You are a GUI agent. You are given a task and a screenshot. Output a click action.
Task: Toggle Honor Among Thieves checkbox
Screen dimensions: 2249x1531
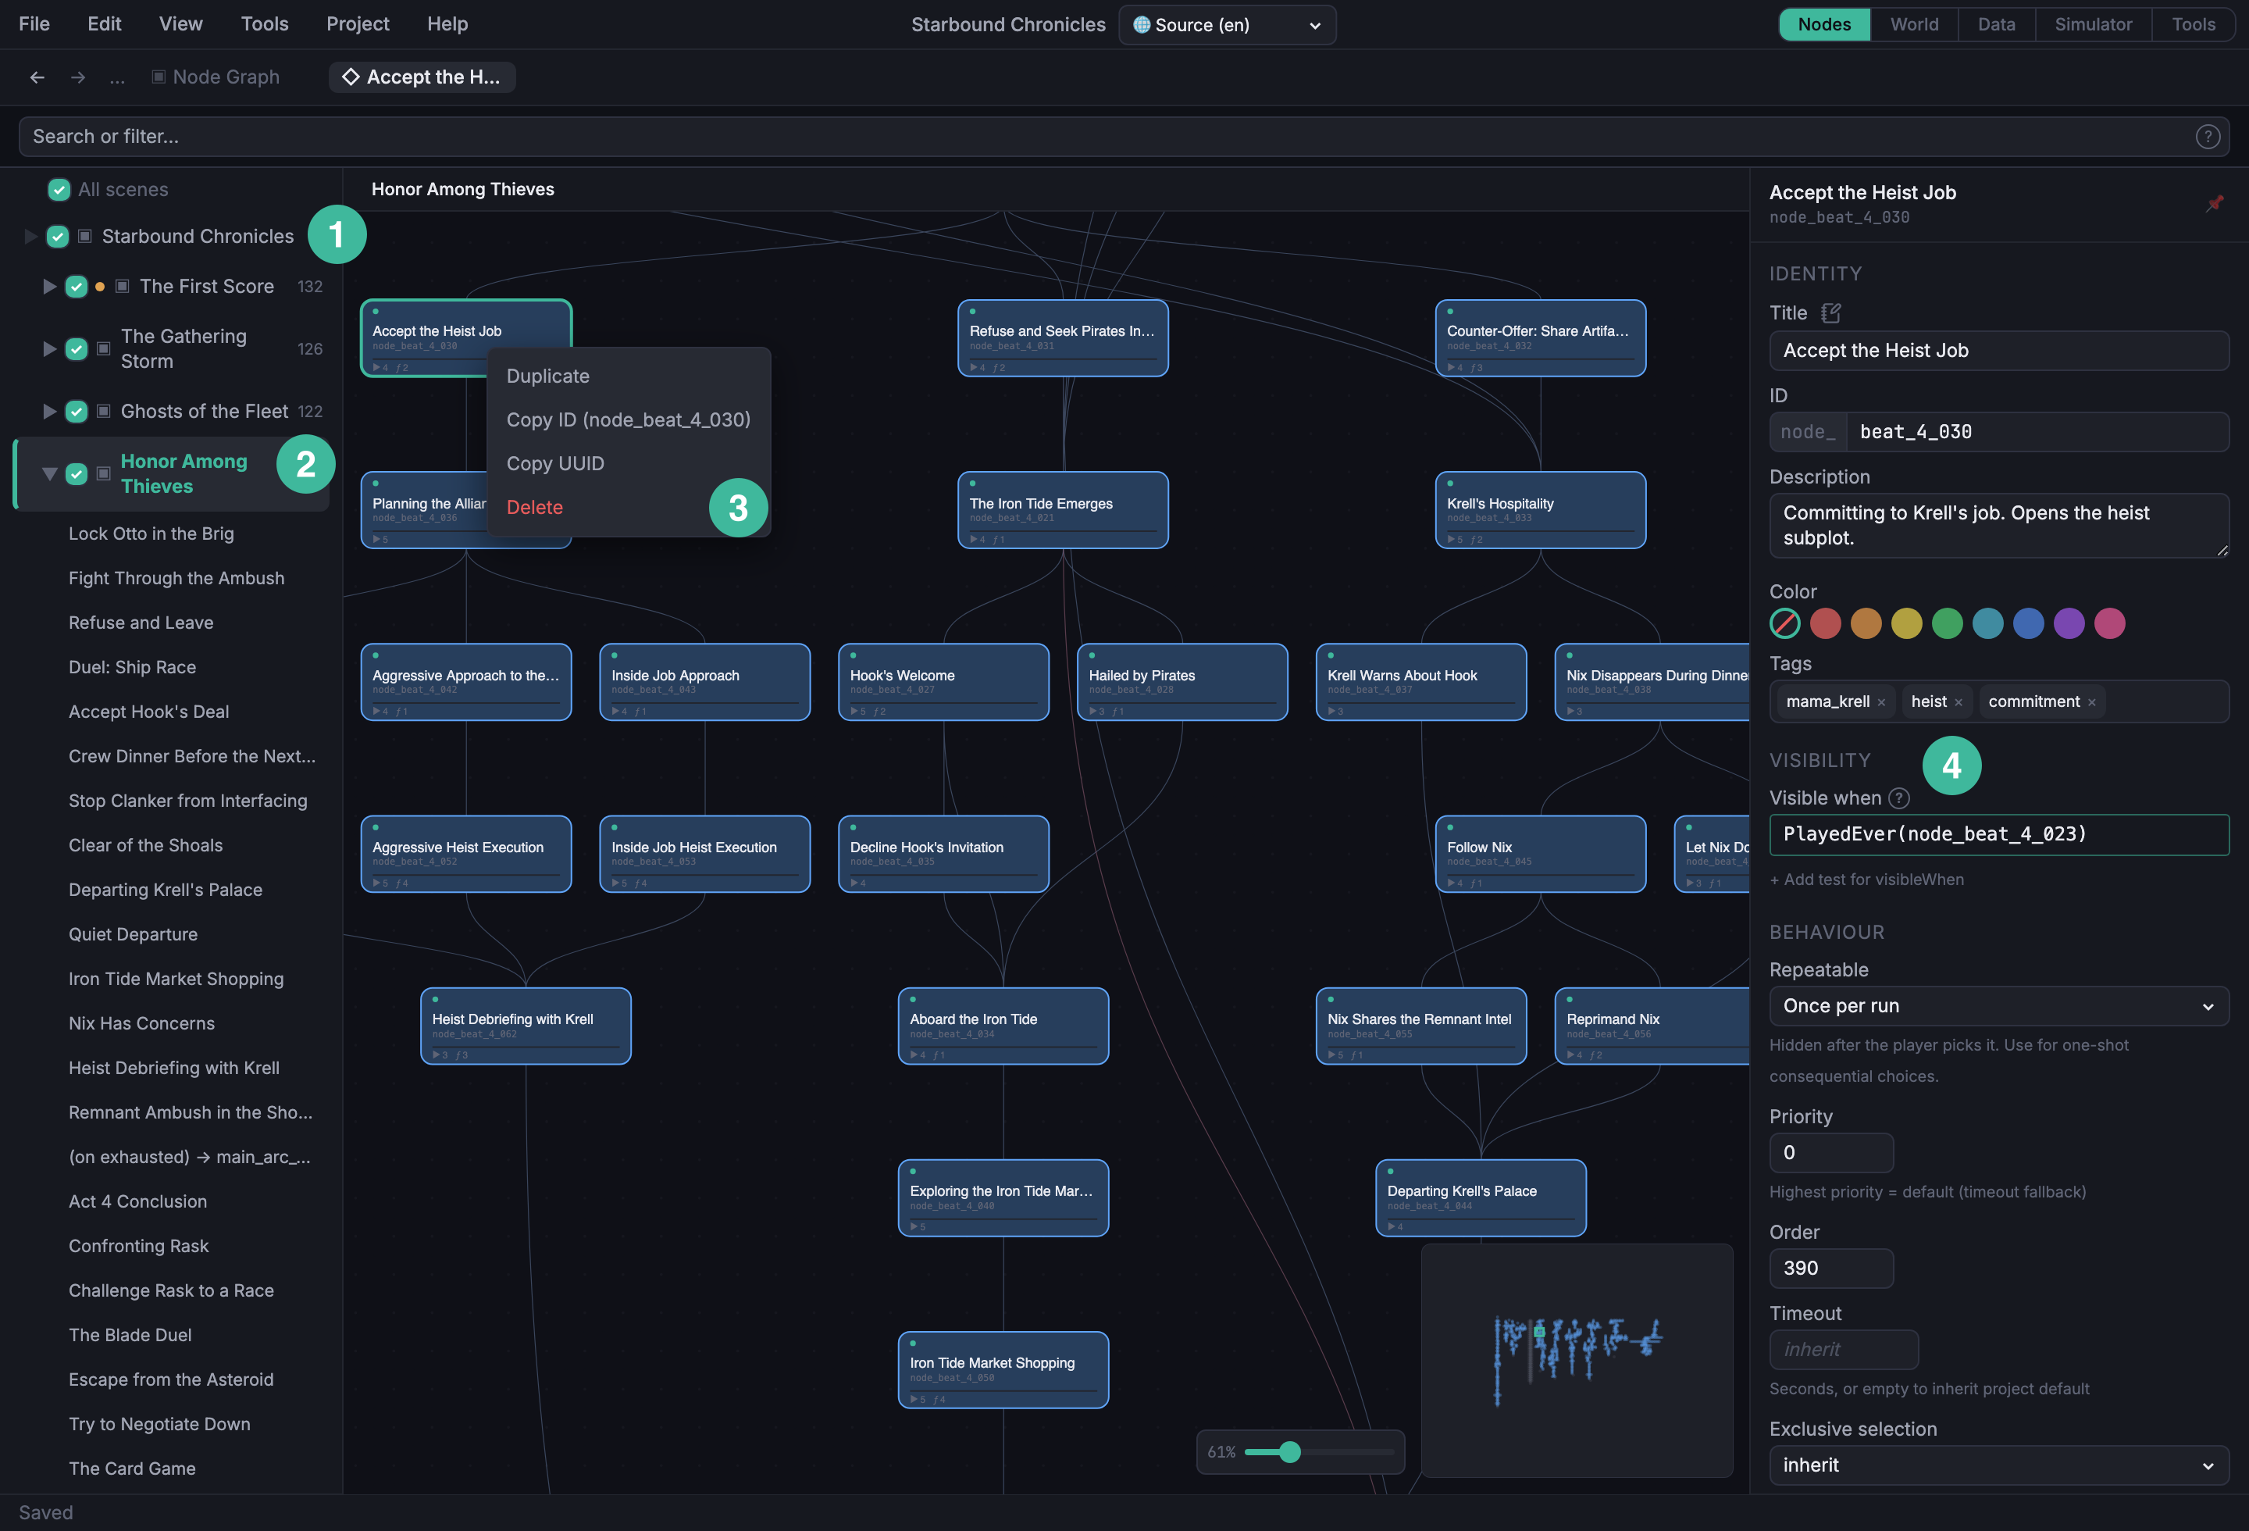77,473
